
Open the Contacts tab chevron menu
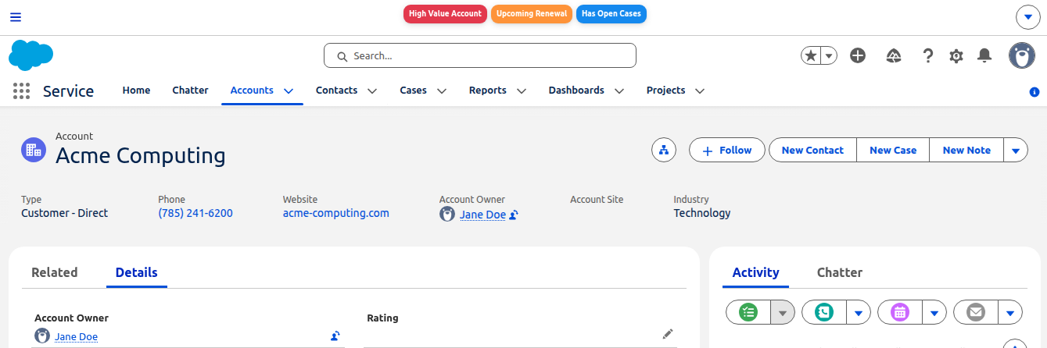coord(372,91)
